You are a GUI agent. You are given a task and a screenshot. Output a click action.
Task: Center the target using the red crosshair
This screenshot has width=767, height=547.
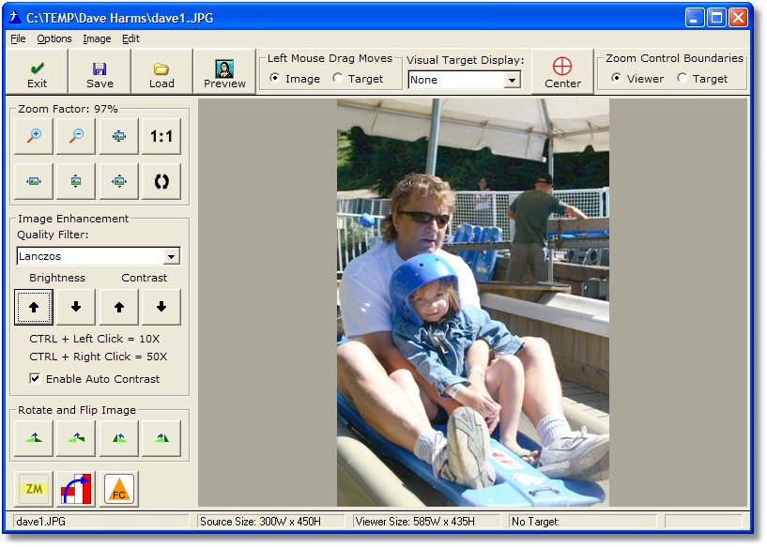coord(562,71)
